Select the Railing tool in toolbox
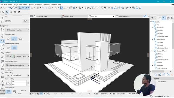The height and width of the screenshot is (98, 174). [x=2, y=57]
